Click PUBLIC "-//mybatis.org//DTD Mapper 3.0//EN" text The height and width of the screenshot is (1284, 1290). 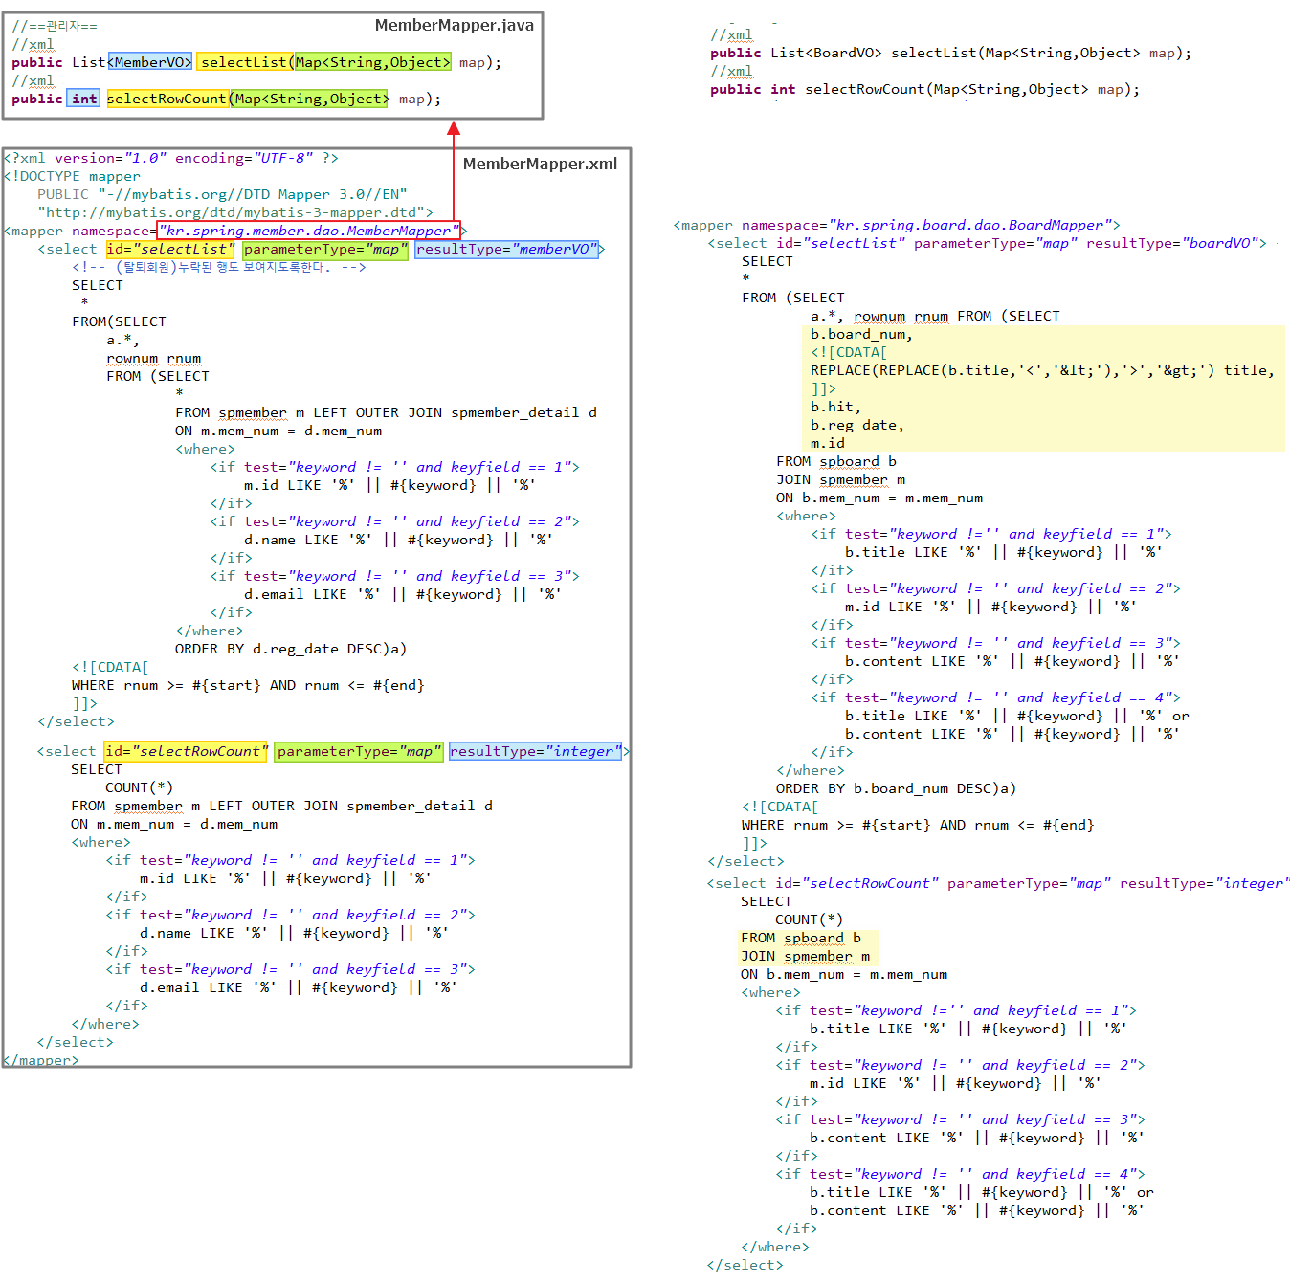click(x=222, y=194)
